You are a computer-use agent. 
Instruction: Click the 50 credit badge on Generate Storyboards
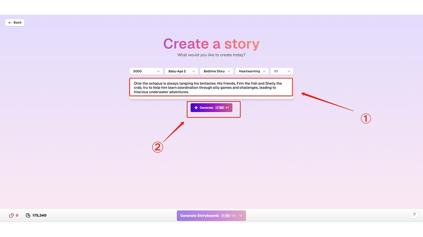tap(226, 215)
